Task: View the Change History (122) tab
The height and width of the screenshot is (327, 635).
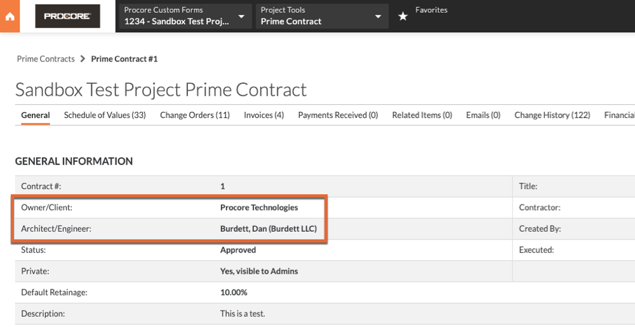Action: pyautogui.click(x=552, y=116)
